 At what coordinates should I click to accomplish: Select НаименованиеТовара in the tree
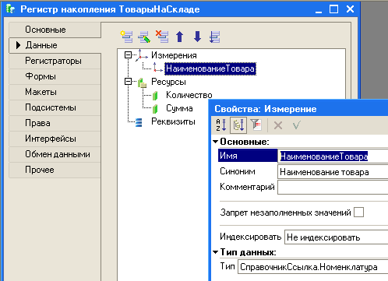[x=210, y=68]
